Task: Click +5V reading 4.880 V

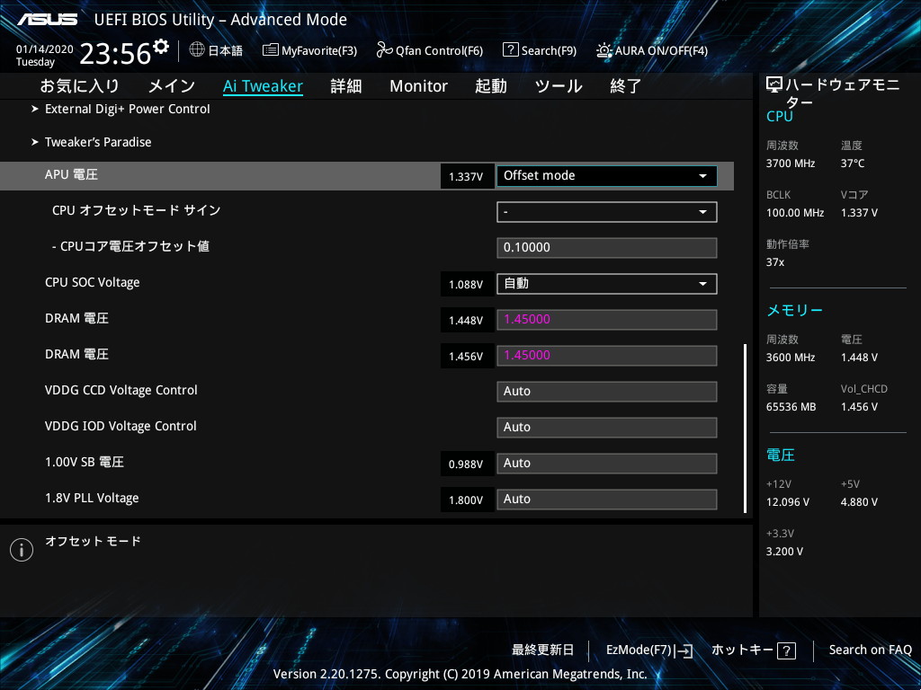Action: 859,502
